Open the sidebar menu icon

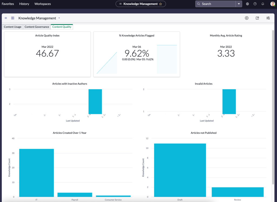tap(5, 18)
